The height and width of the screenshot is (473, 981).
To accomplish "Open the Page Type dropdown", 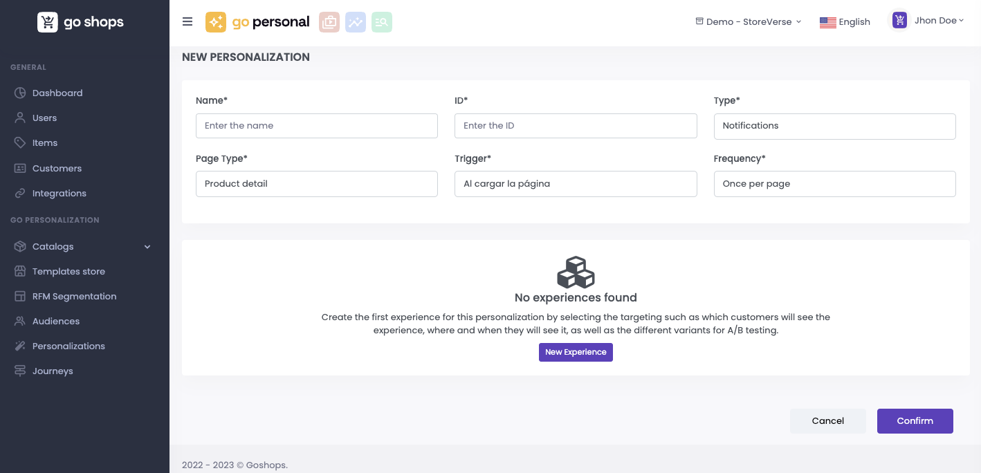I will coord(316,184).
